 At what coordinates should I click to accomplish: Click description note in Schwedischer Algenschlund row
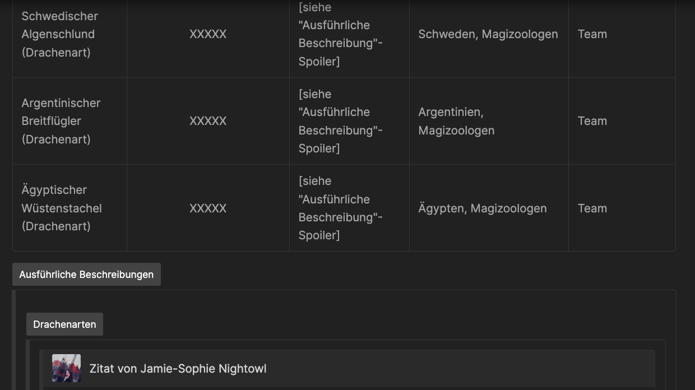click(340, 34)
